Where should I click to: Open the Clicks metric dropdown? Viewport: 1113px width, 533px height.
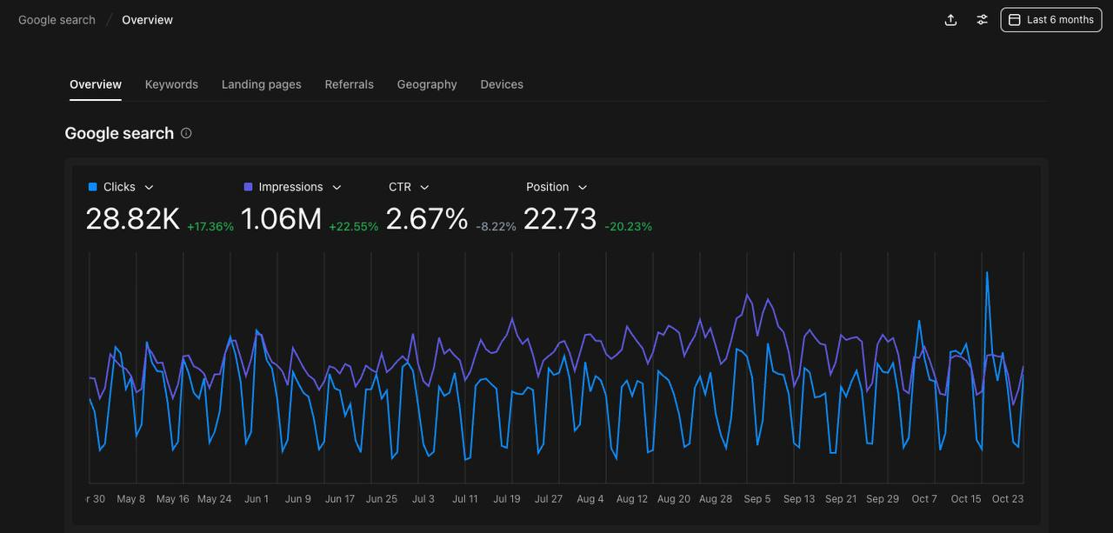tap(148, 186)
